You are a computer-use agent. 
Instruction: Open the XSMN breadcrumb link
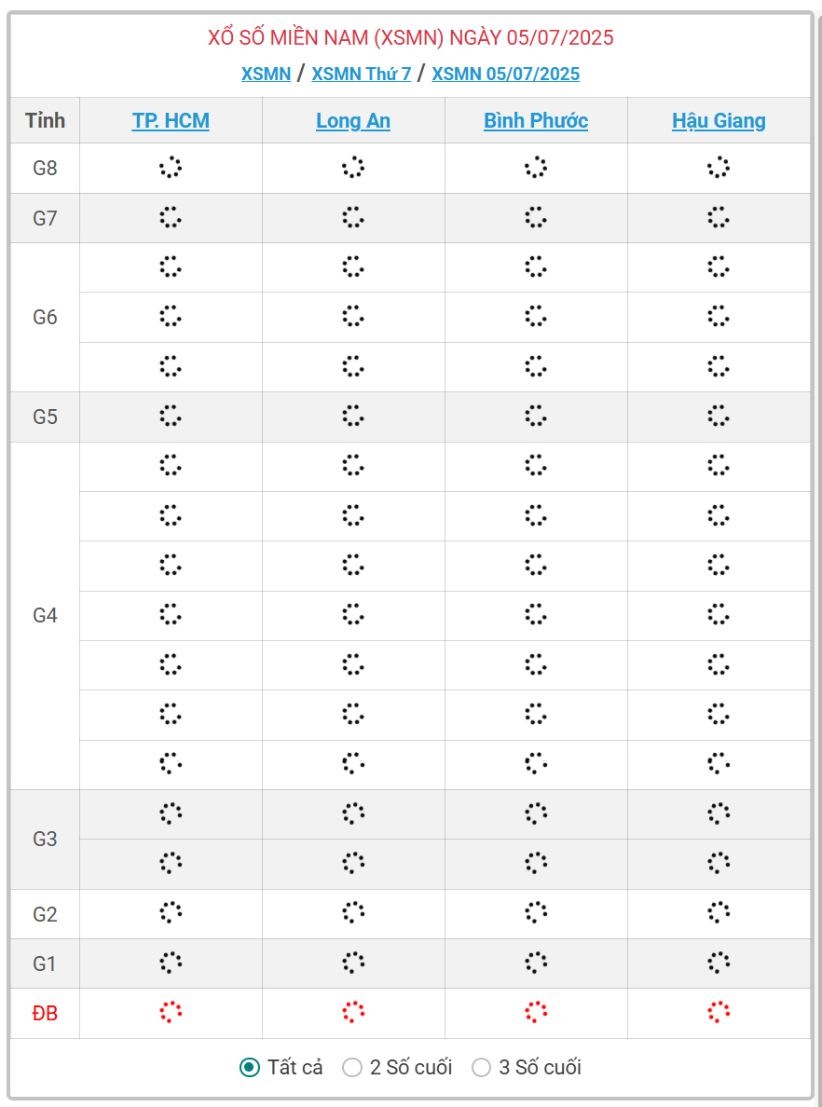point(266,74)
